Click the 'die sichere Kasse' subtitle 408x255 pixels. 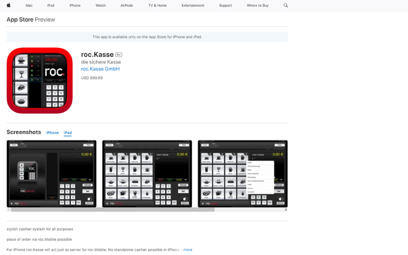[101, 62]
